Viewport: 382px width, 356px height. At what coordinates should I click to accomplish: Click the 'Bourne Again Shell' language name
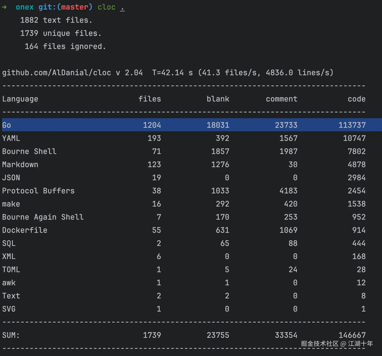(x=43, y=217)
